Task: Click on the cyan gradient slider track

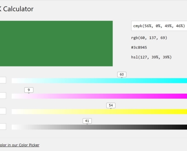Action: point(99,80)
